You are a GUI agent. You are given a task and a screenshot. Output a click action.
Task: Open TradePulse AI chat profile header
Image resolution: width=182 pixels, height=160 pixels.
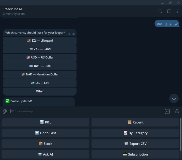[12, 9]
